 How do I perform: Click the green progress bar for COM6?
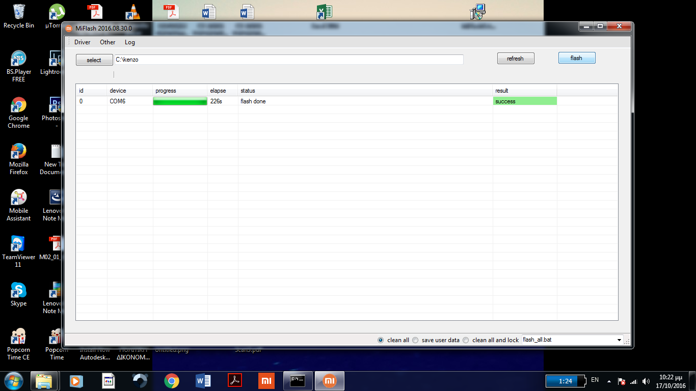(180, 101)
